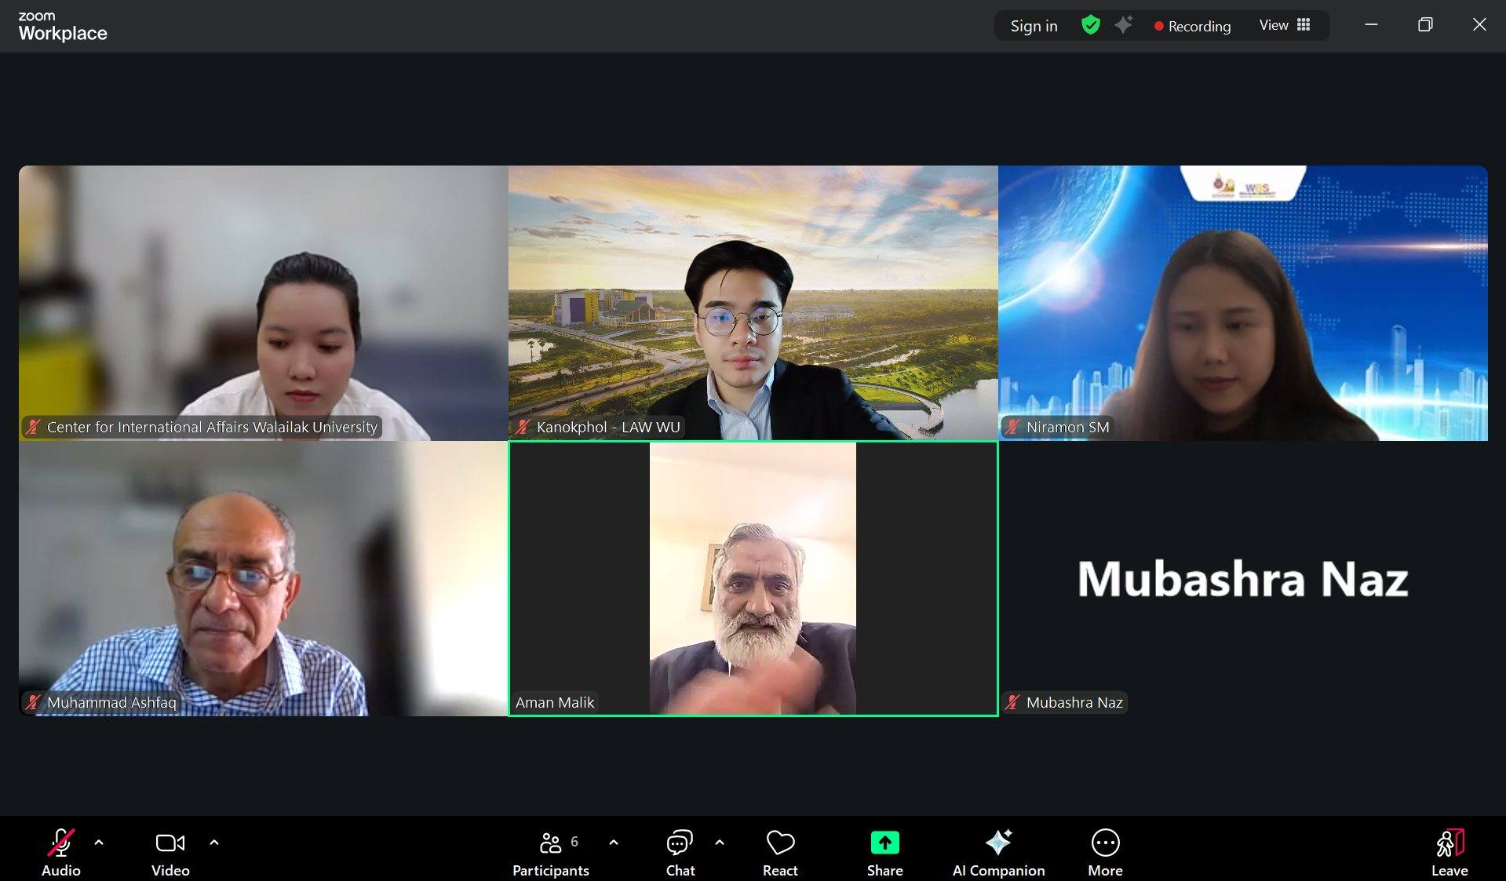Image resolution: width=1506 pixels, height=881 pixels.
Task: Select Kanokphol - LAW WU video tile
Action: point(753,302)
